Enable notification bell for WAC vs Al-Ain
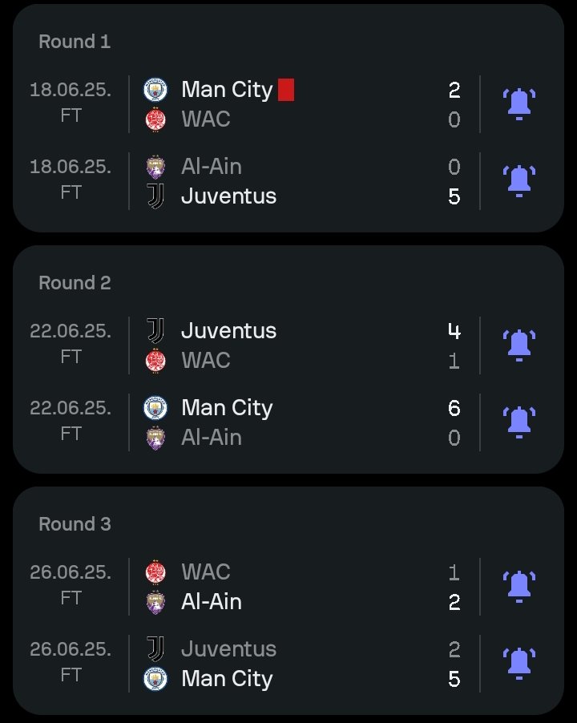 (x=519, y=587)
